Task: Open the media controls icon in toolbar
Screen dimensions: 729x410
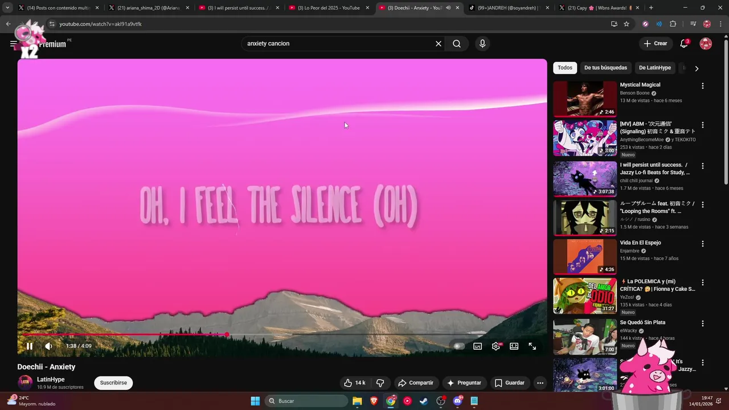Action: pyautogui.click(x=693, y=24)
